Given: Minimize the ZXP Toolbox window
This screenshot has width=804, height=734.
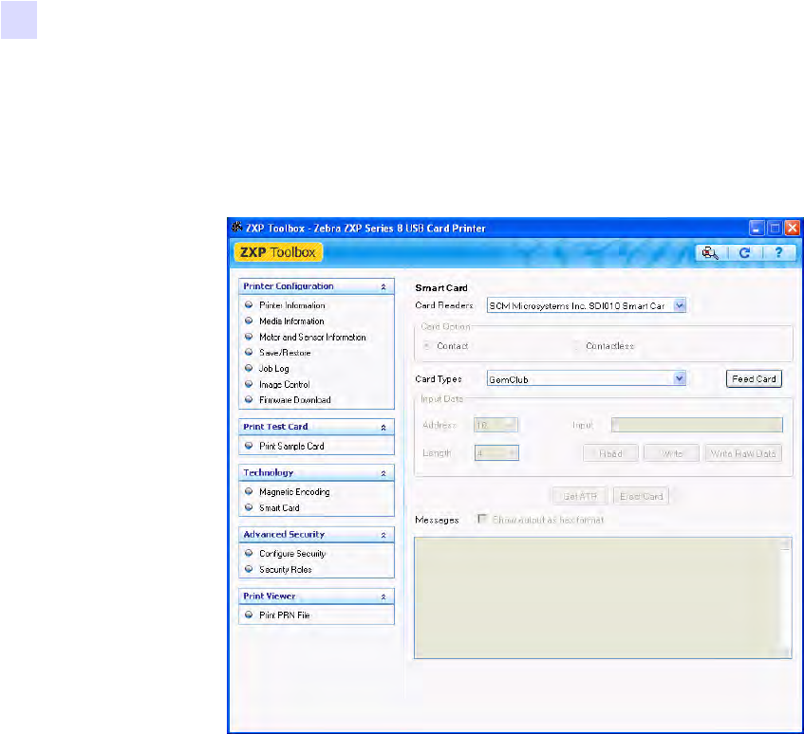Looking at the screenshot, I should click(x=757, y=228).
